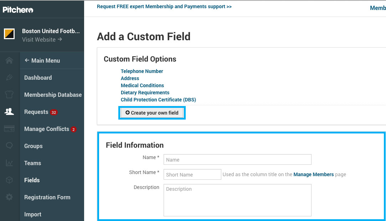Open Teams section

(33, 163)
